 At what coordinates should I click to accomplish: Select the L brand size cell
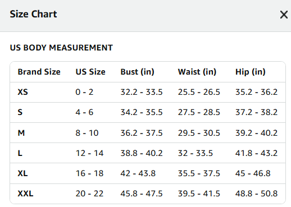pyautogui.click(x=20, y=153)
